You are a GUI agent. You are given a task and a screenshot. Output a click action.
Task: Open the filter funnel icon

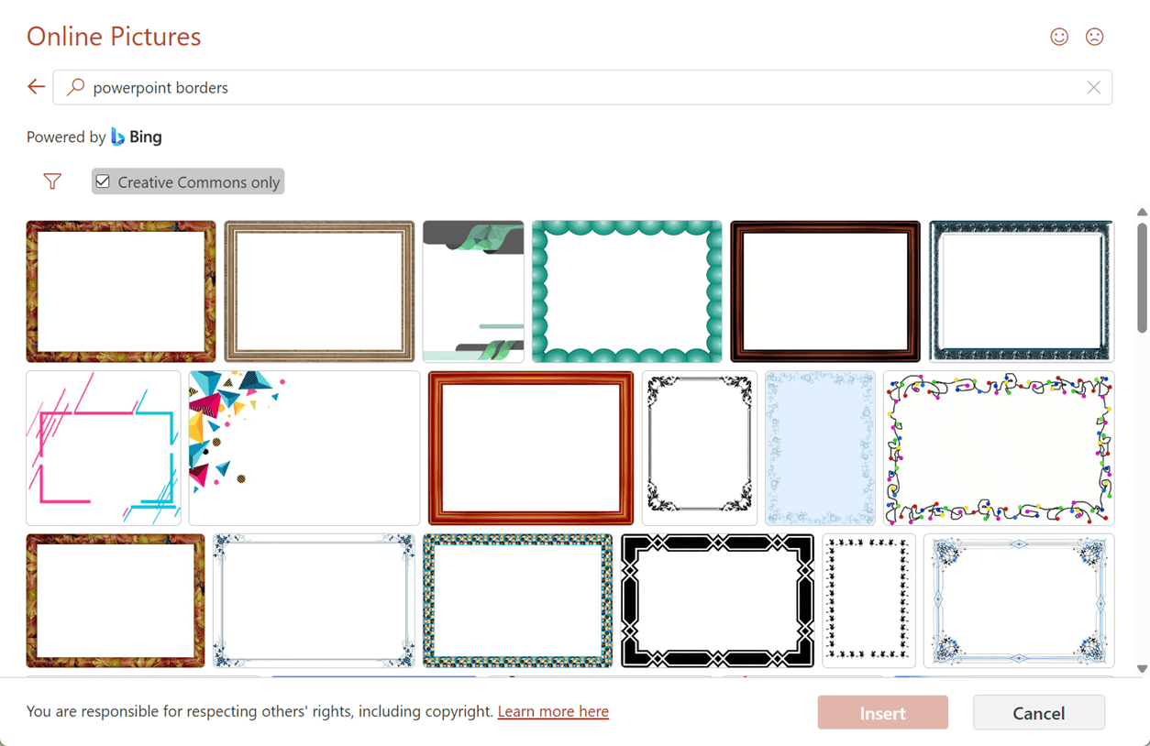tap(52, 181)
